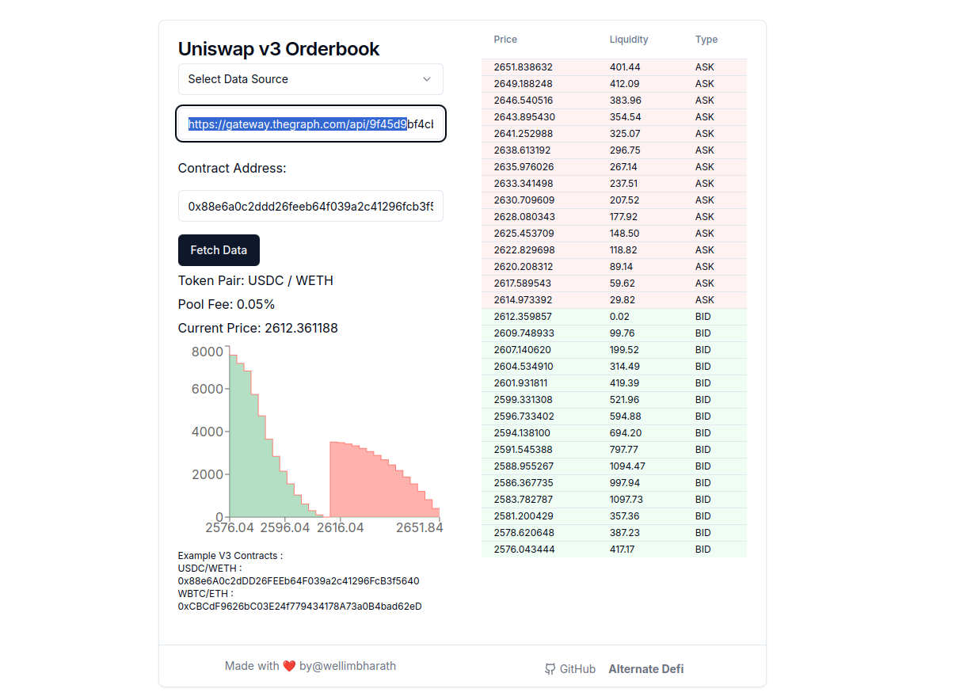Click liquidity value 148.50
971x700 pixels.
click(625, 234)
